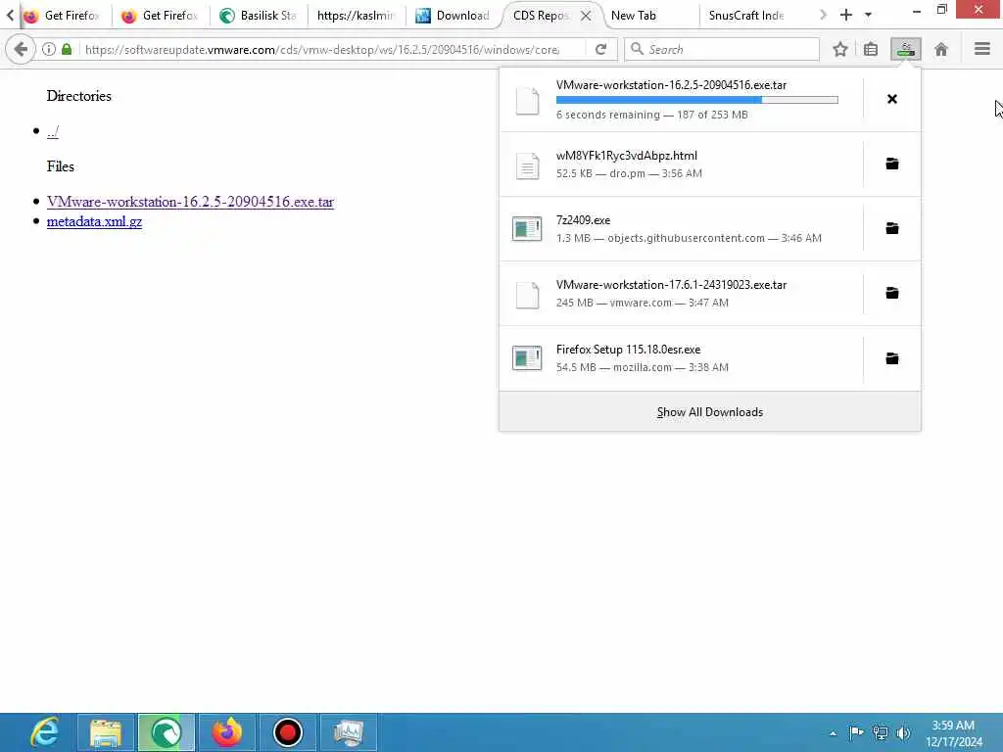
Task: Click the 7z2409.exe file icon
Action: click(x=527, y=229)
